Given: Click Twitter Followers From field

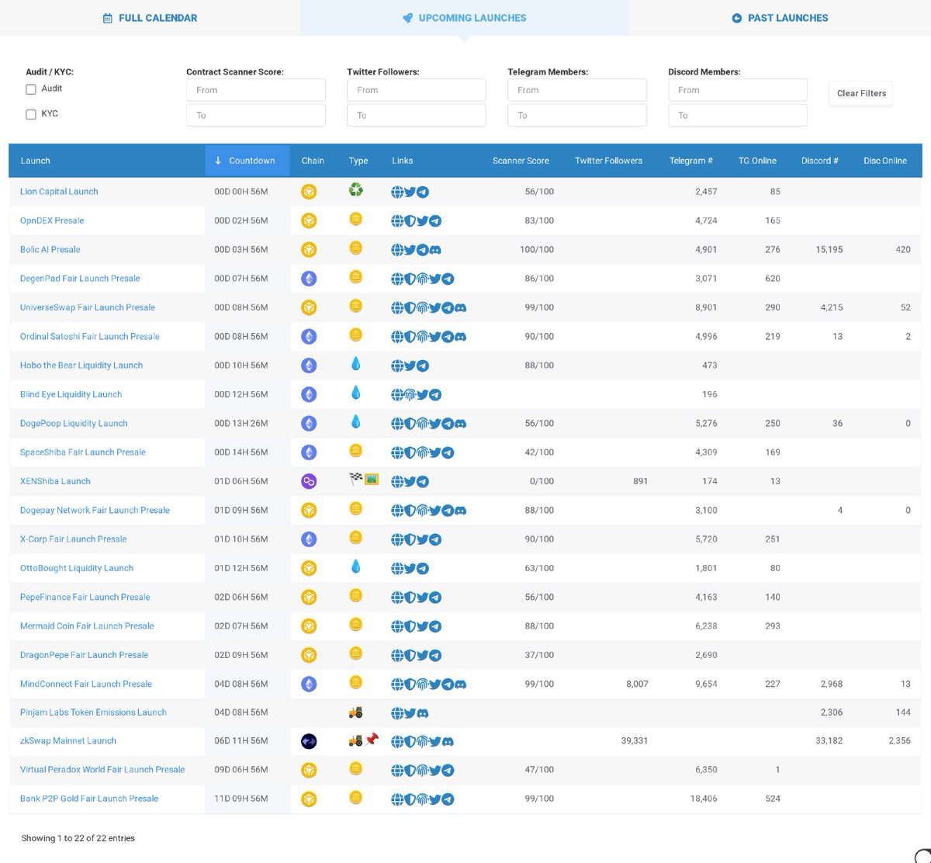Looking at the screenshot, I should (x=417, y=90).
